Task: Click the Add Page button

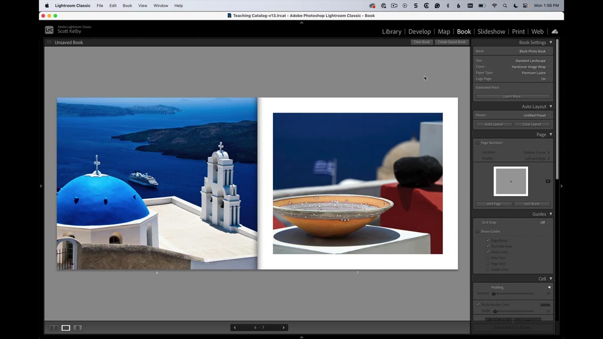Action: click(x=494, y=204)
